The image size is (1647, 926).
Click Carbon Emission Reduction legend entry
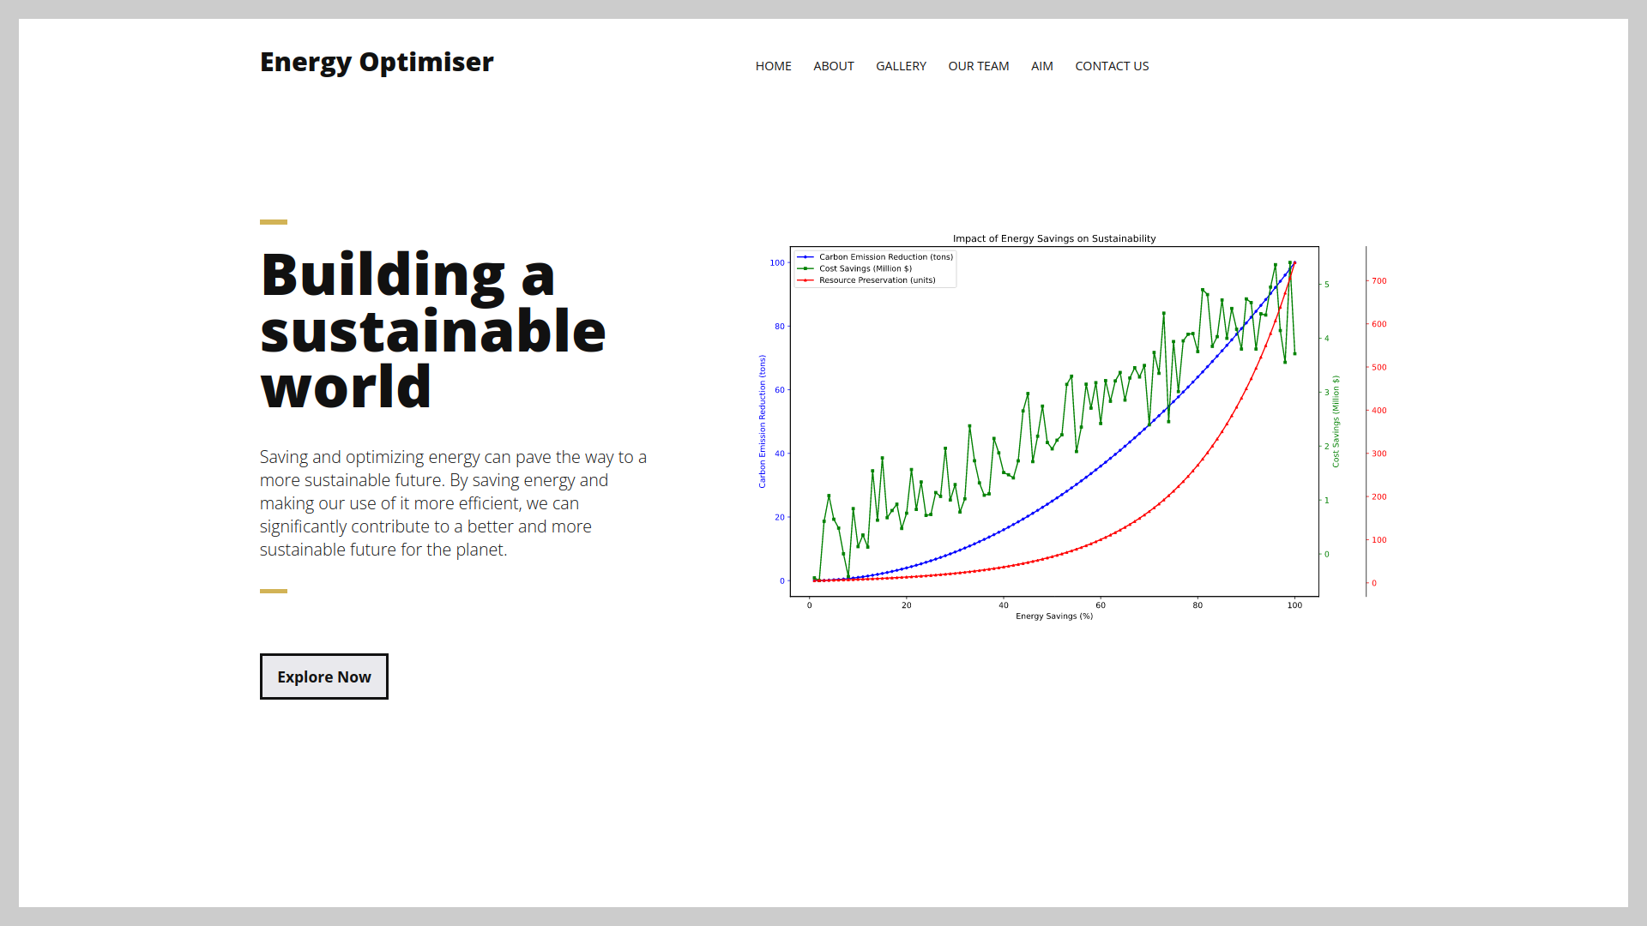[x=885, y=256]
